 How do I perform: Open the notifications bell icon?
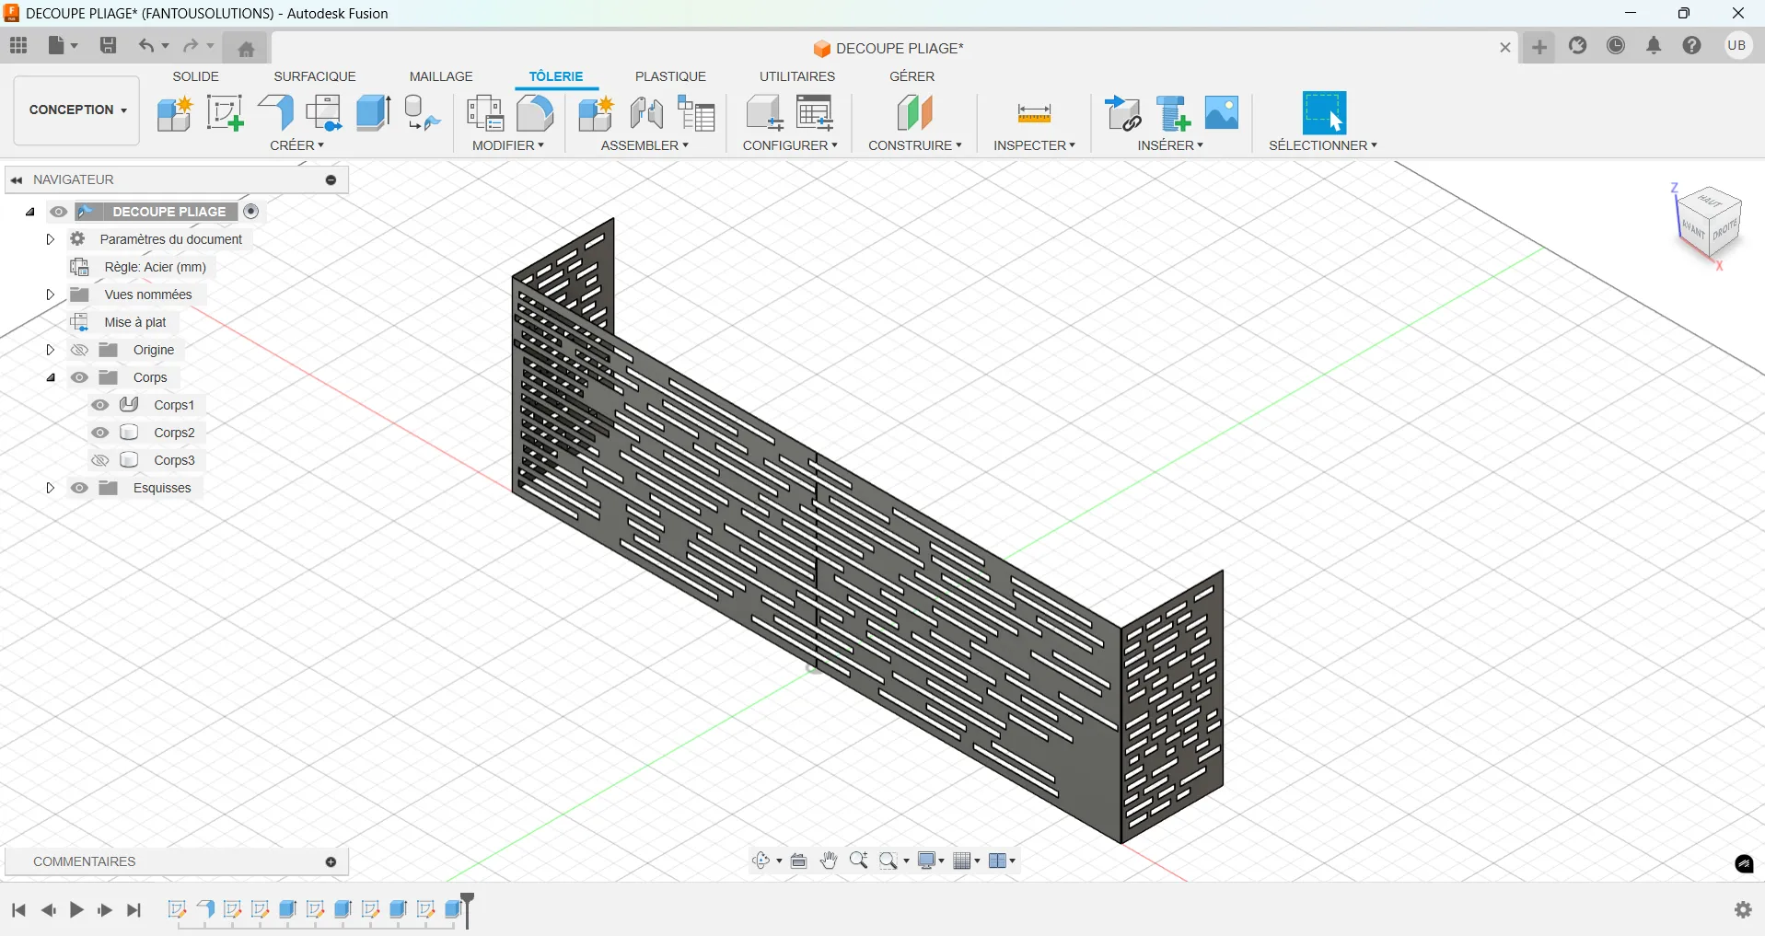pyautogui.click(x=1654, y=46)
